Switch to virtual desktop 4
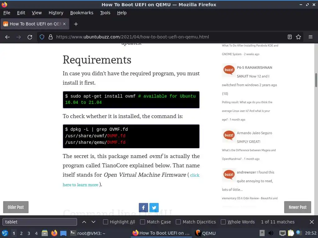 pos(36,233)
